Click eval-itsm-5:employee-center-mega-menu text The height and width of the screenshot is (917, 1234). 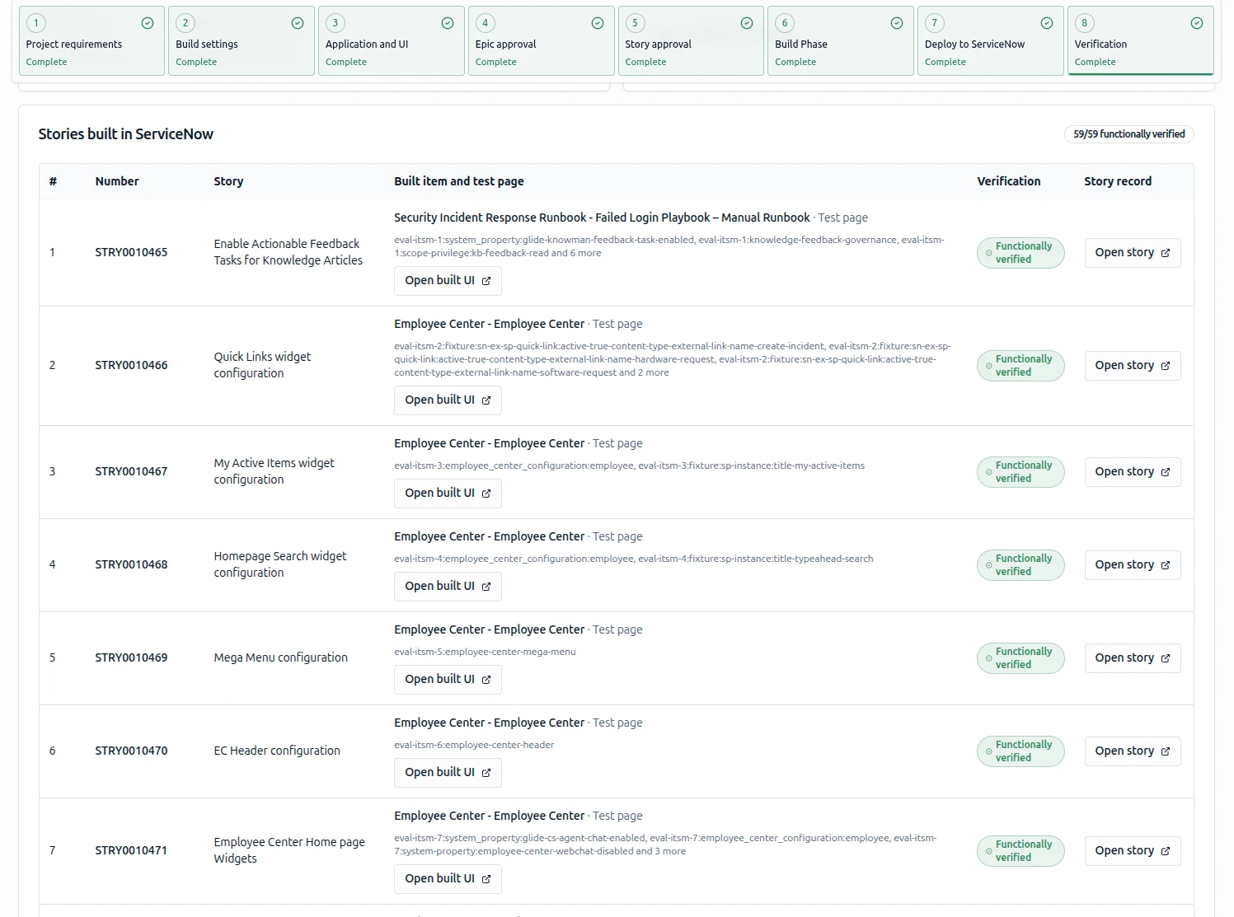[485, 653]
